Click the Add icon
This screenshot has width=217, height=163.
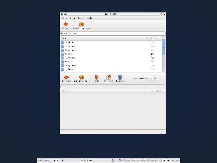pos(97,77)
